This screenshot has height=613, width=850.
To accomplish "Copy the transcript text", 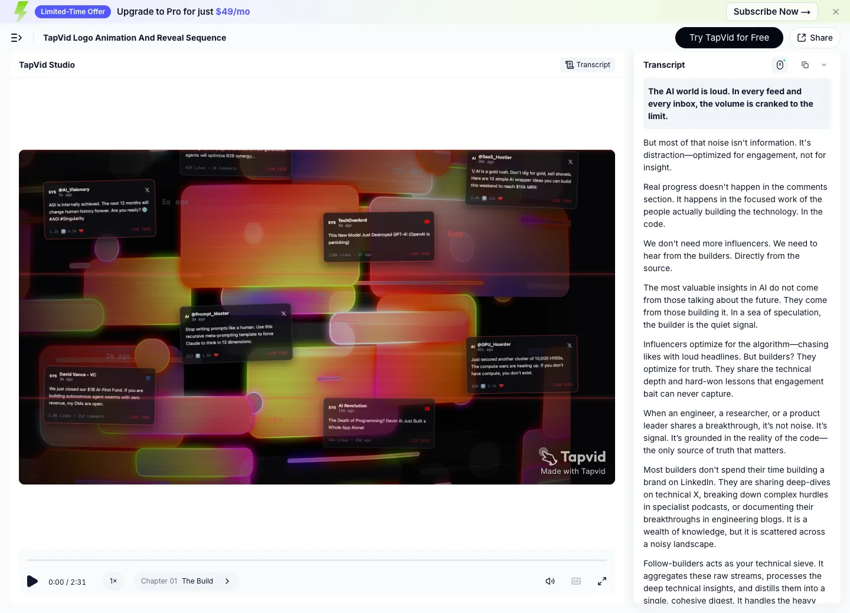I will pos(805,65).
